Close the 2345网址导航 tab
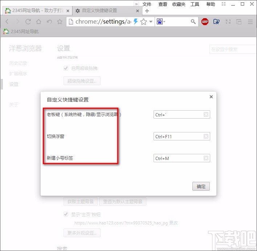Screen dimensions: 257x251 68,11
